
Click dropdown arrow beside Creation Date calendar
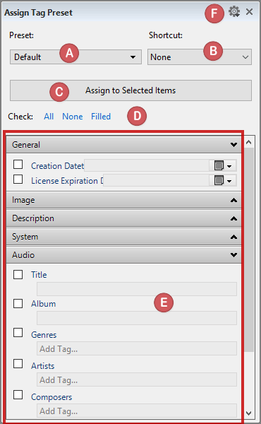tap(229, 166)
